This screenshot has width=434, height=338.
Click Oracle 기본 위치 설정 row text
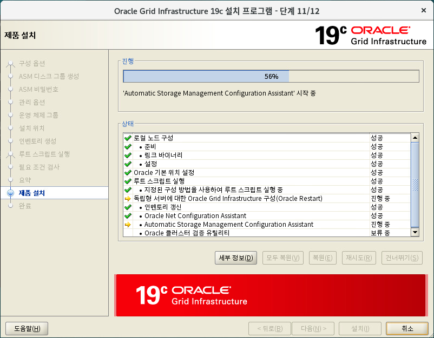point(164,173)
